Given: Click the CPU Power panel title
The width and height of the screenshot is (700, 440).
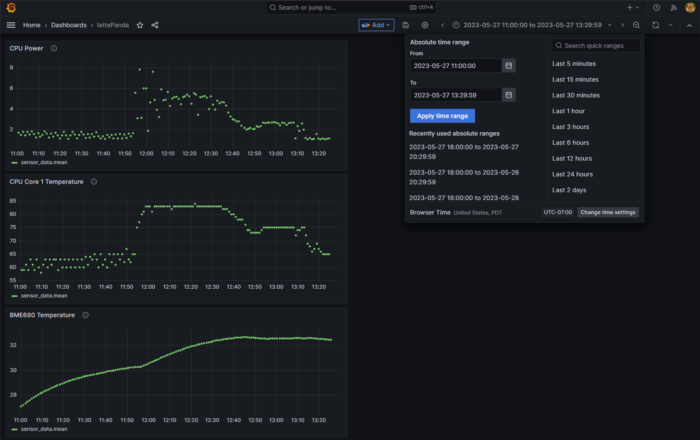Looking at the screenshot, I should coord(26,48).
